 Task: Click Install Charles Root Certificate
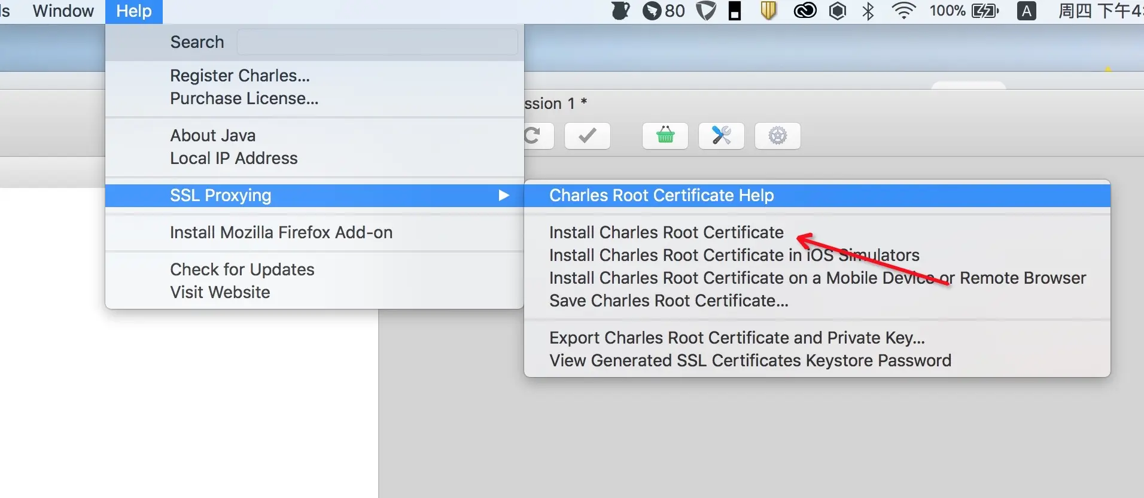coord(817,233)
